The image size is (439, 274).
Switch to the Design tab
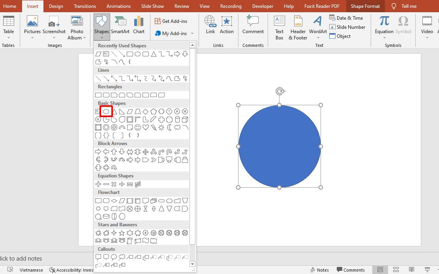(x=56, y=6)
